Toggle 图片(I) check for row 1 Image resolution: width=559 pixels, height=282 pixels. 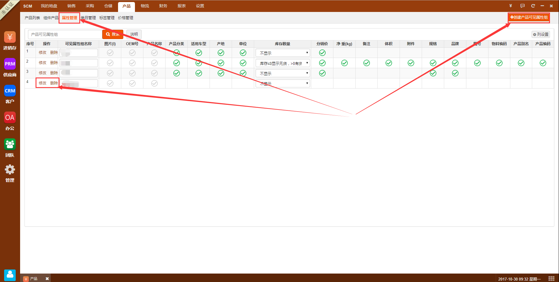tap(110, 53)
